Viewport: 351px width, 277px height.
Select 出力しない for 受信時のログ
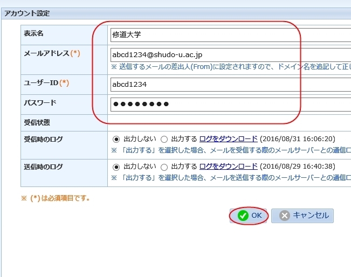[x=116, y=139]
